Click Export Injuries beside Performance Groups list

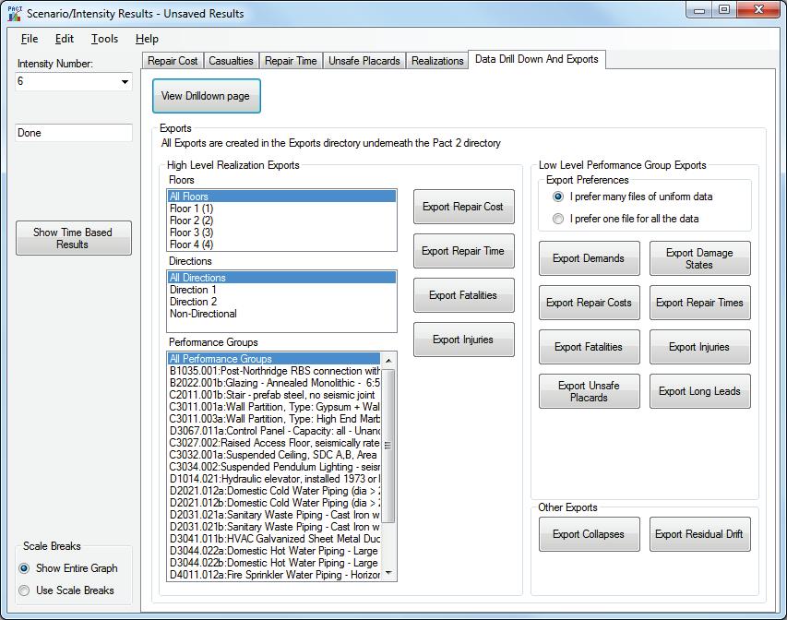(x=464, y=340)
